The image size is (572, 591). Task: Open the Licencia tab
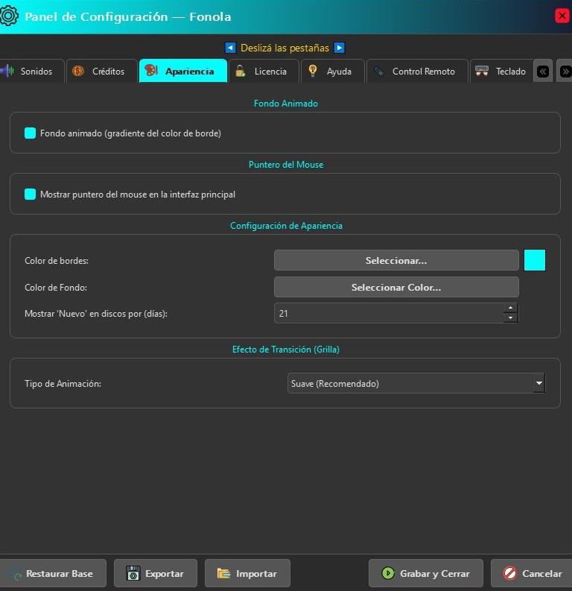(x=264, y=71)
